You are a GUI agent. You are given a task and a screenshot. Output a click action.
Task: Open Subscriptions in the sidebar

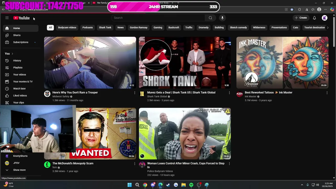20,42
